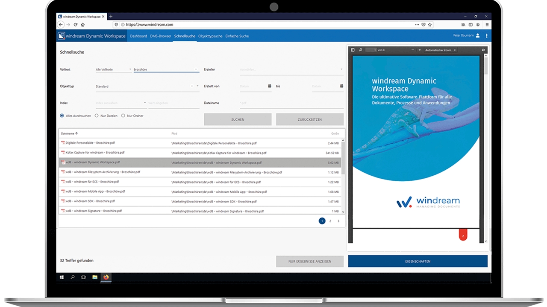Select Kofax Capture for windream - Broschüre.pdf

click(200, 153)
